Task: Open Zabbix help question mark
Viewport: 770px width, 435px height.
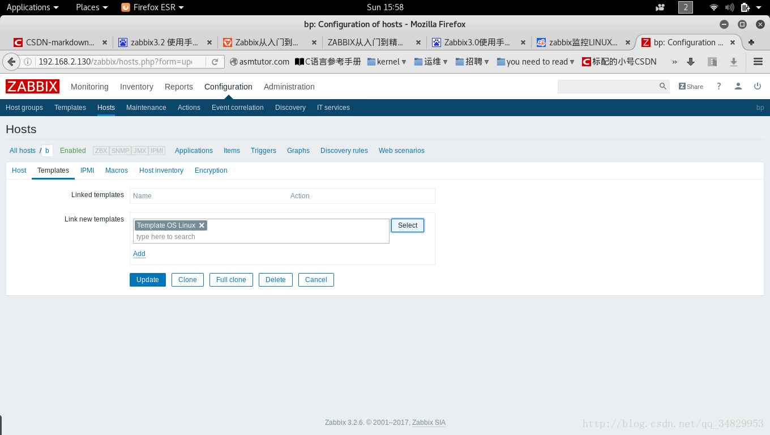Action: click(x=719, y=86)
